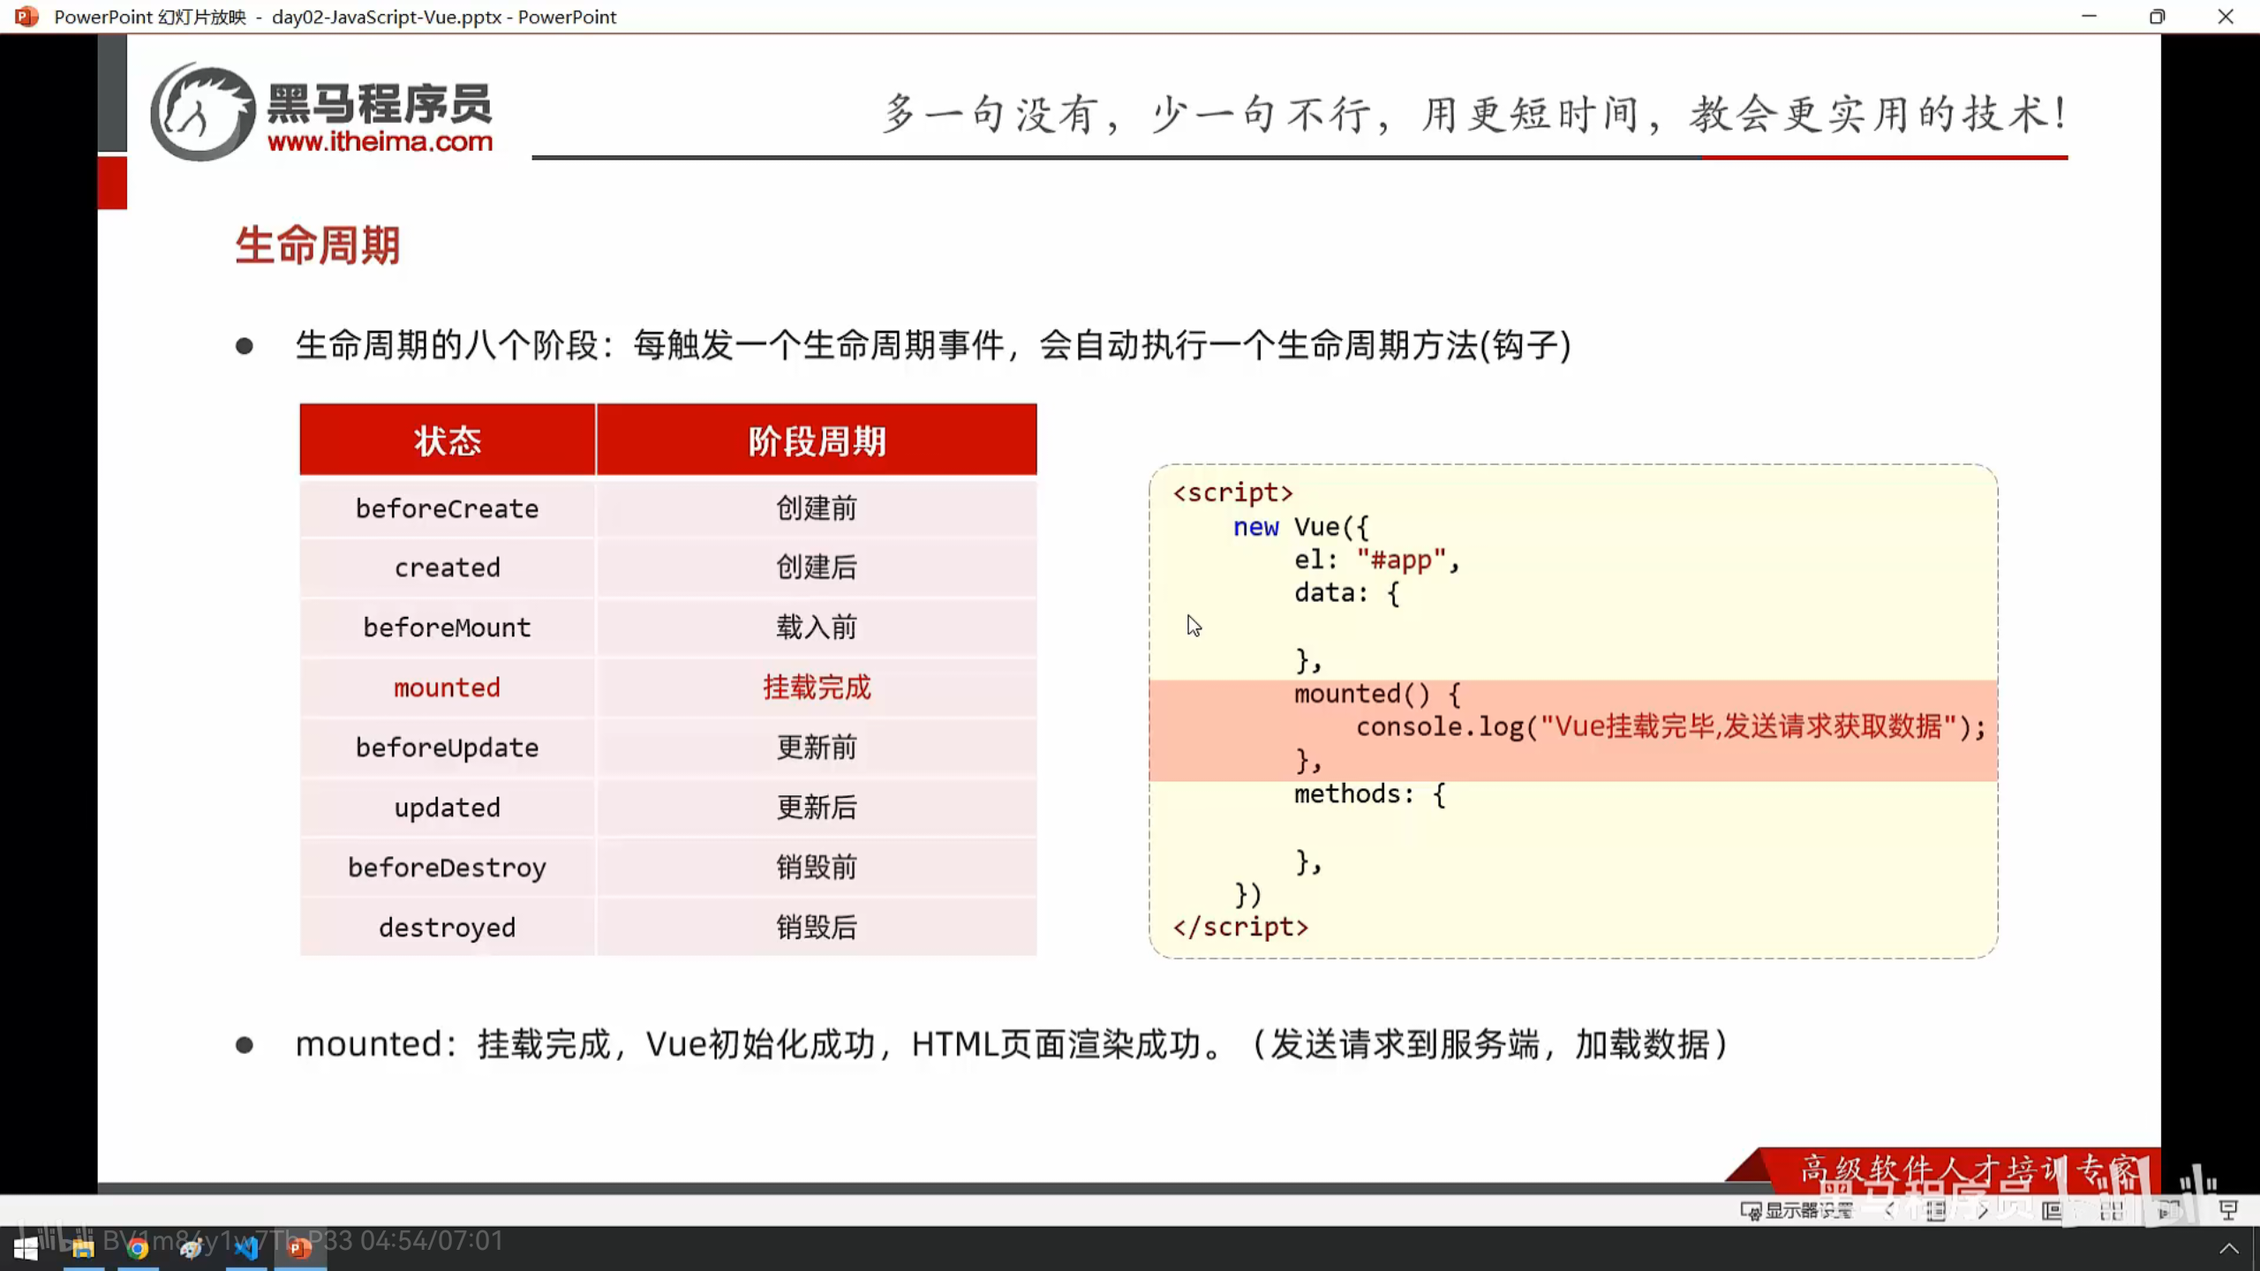Click the slogan 多一句没有，少一句不行 in the header

click(1474, 114)
